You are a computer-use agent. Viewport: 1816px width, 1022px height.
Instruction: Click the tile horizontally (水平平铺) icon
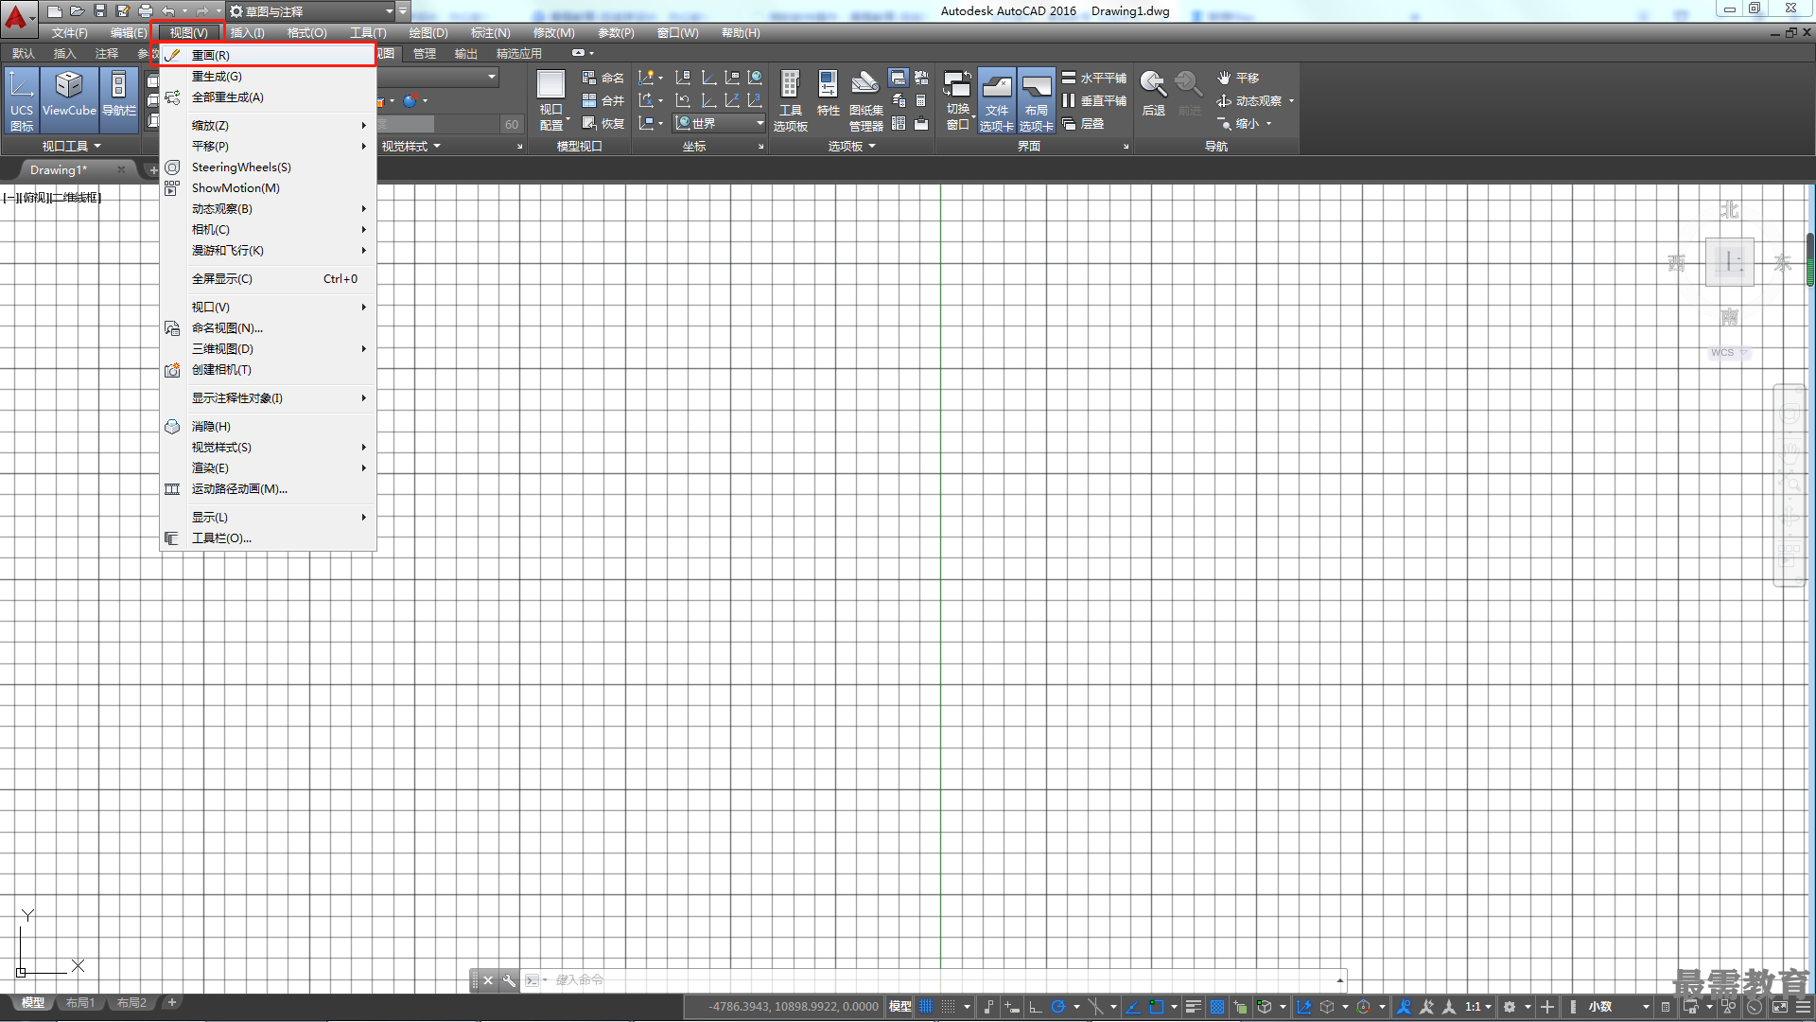(1069, 78)
